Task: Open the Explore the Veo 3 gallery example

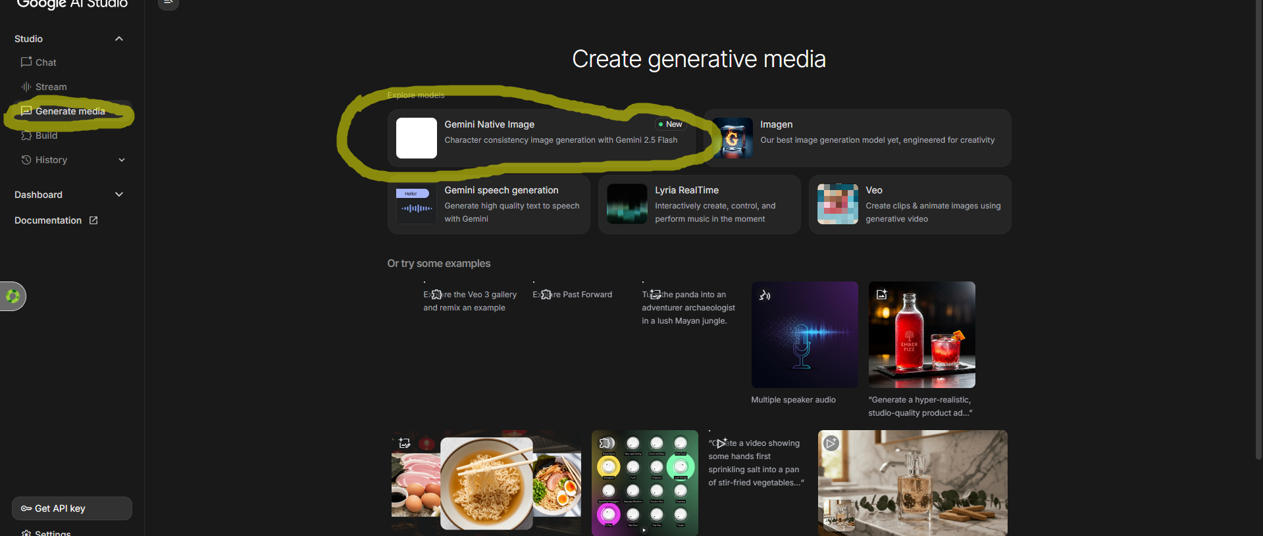Action: click(470, 301)
